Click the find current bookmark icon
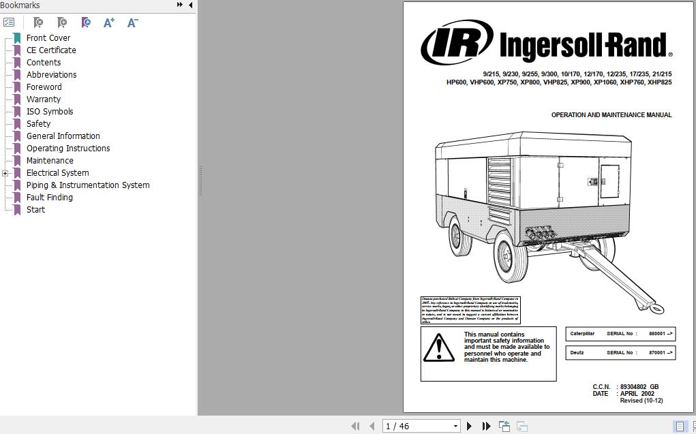 (x=86, y=22)
